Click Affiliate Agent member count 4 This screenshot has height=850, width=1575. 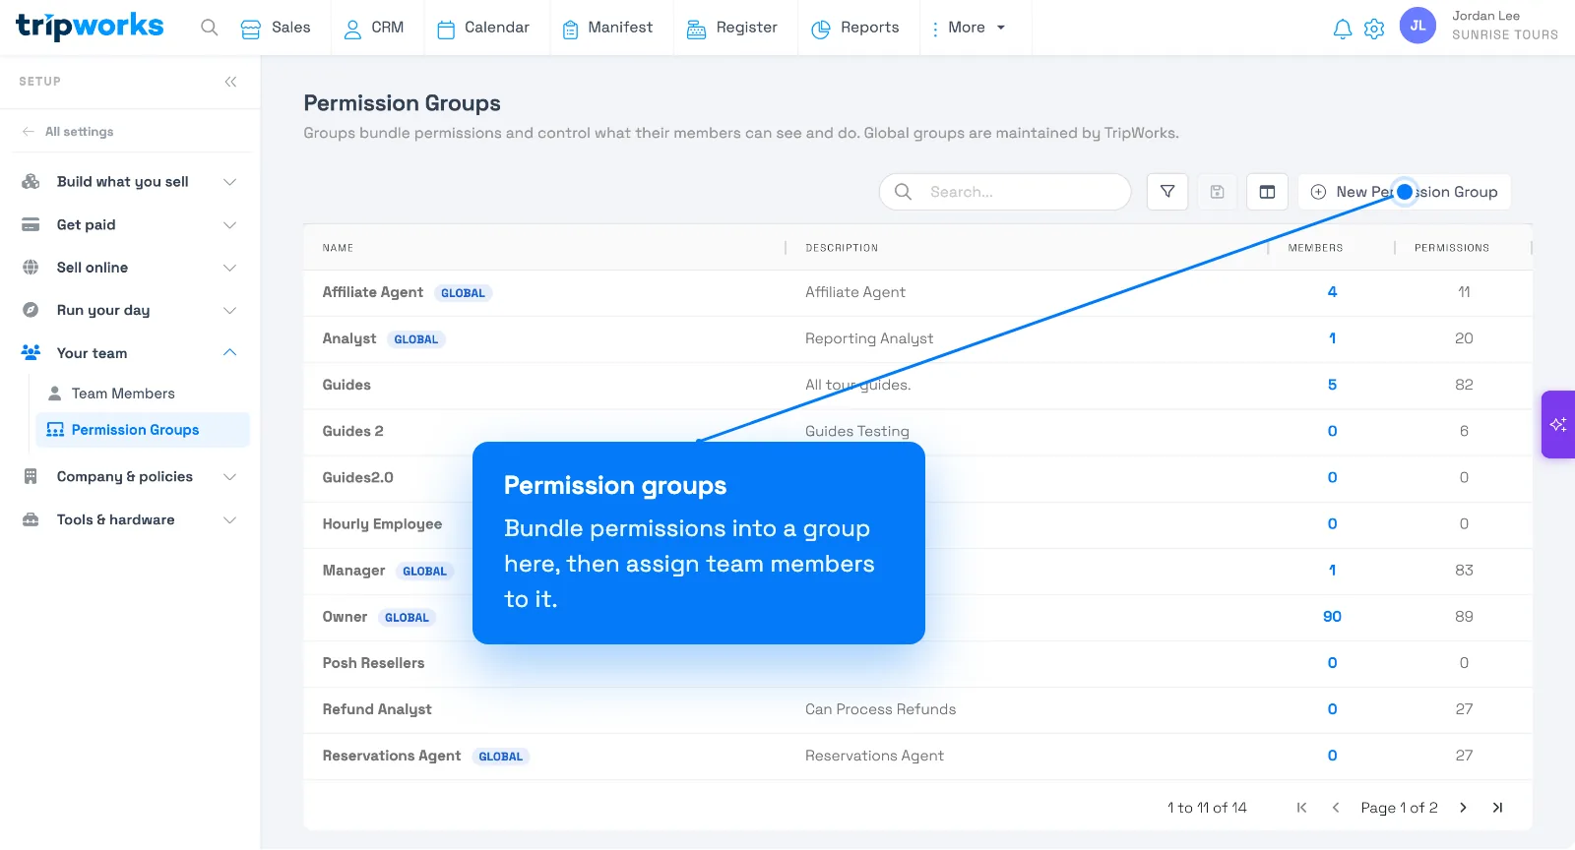pyautogui.click(x=1332, y=292)
